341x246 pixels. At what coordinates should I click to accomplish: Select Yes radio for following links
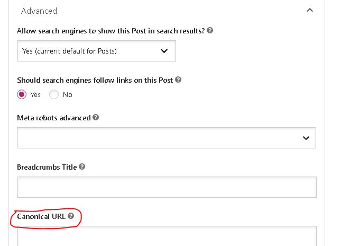(22, 94)
